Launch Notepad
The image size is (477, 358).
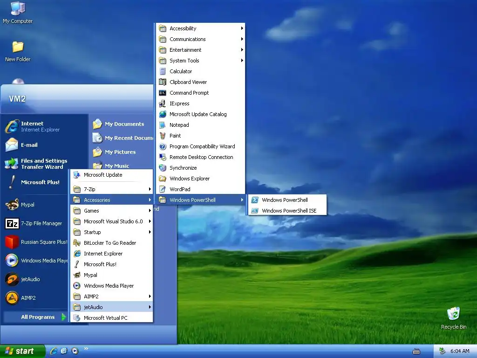pyautogui.click(x=200, y=125)
